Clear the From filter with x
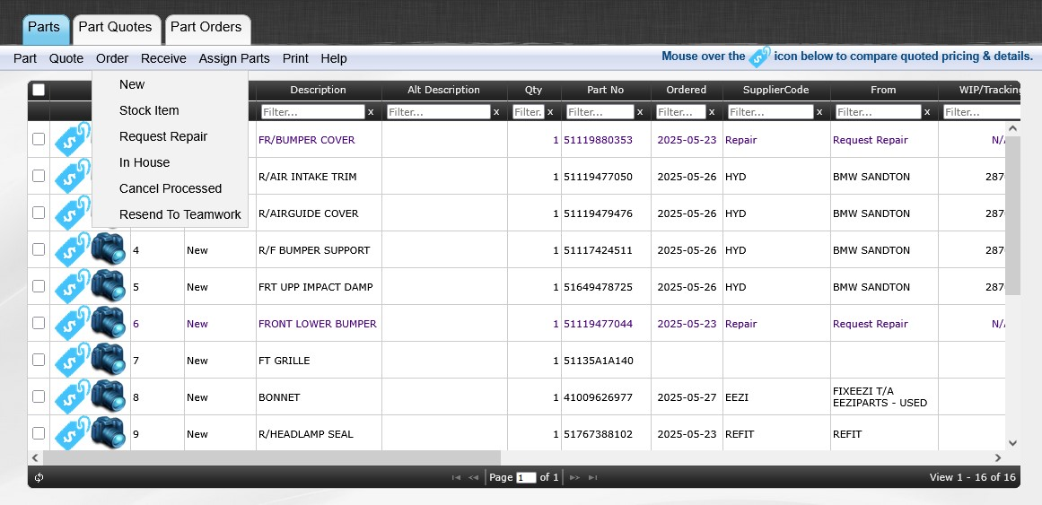 [x=927, y=112]
